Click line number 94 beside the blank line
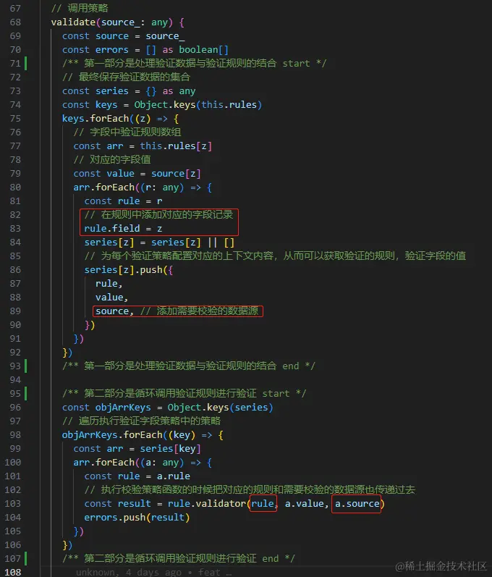Viewport: 492px width, 577px height. pos(15,380)
